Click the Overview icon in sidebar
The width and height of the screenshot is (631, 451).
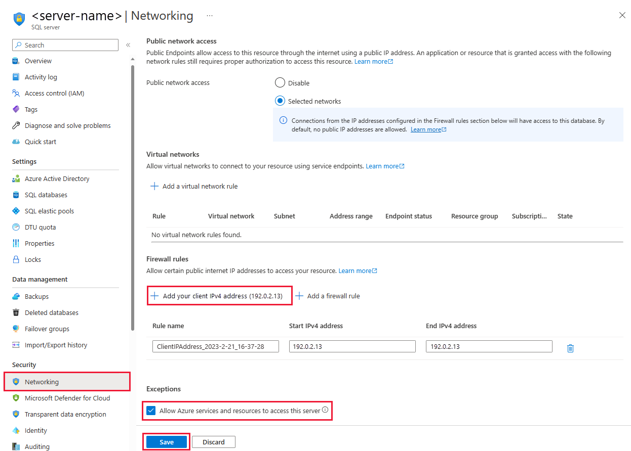click(16, 61)
